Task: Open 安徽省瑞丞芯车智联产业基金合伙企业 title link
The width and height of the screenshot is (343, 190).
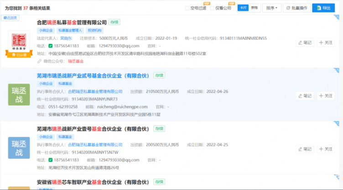Action: 93,182
